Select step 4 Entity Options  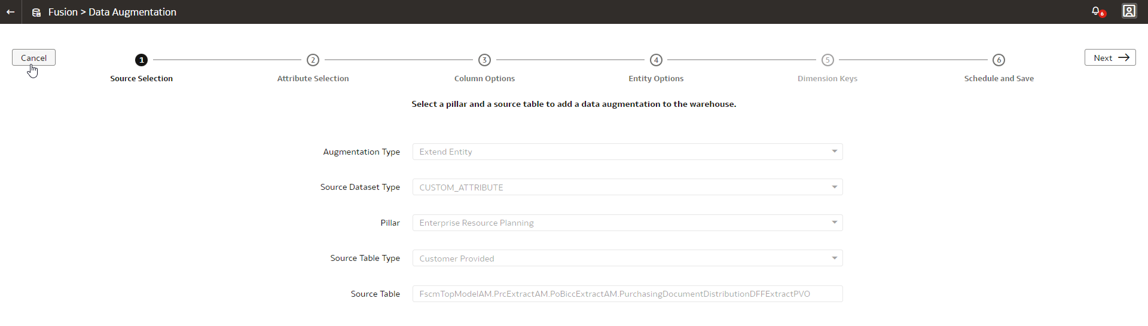(656, 60)
